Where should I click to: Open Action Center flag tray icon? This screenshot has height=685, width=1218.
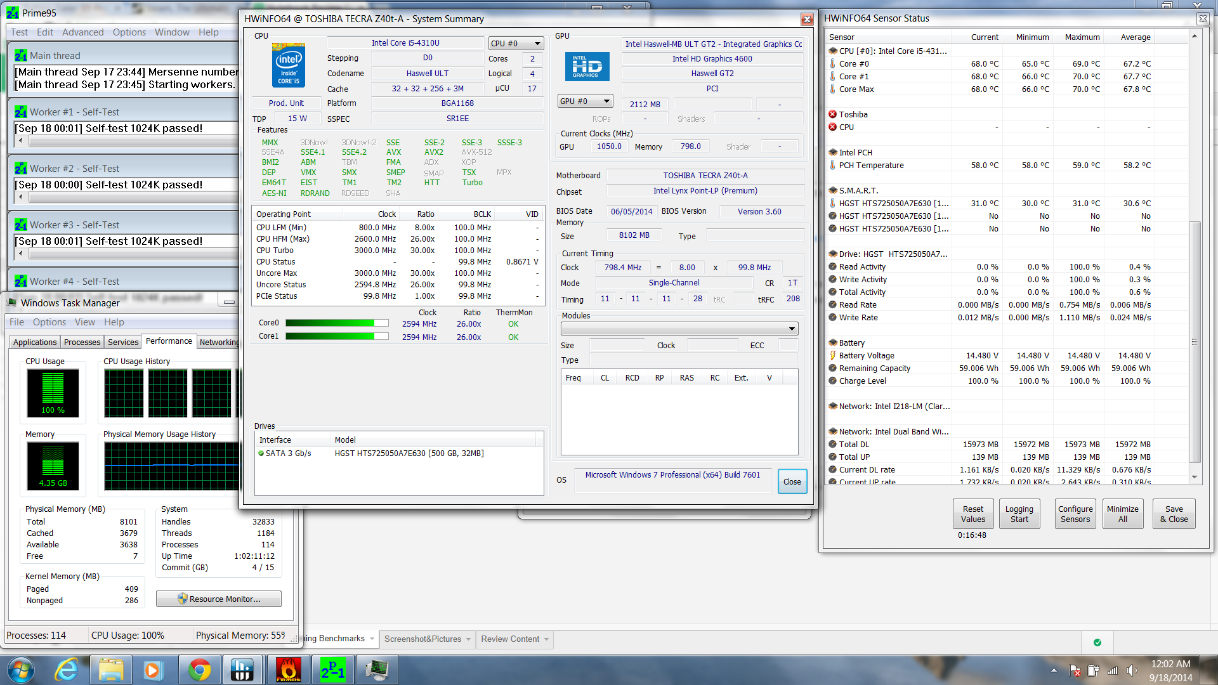[1075, 670]
